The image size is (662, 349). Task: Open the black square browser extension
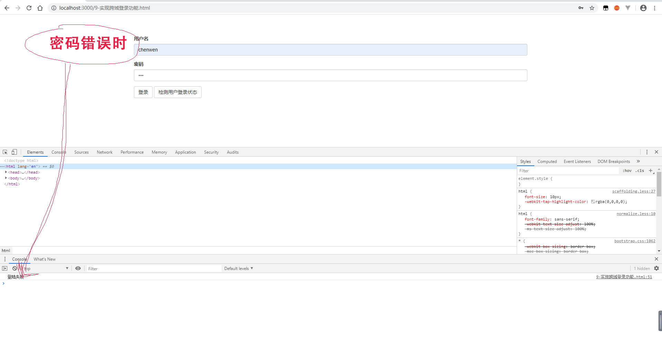pos(606,8)
